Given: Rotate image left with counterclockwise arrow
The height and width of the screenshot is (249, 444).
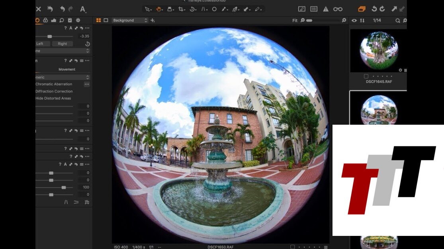Looking at the screenshot, I should click(374, 9).
